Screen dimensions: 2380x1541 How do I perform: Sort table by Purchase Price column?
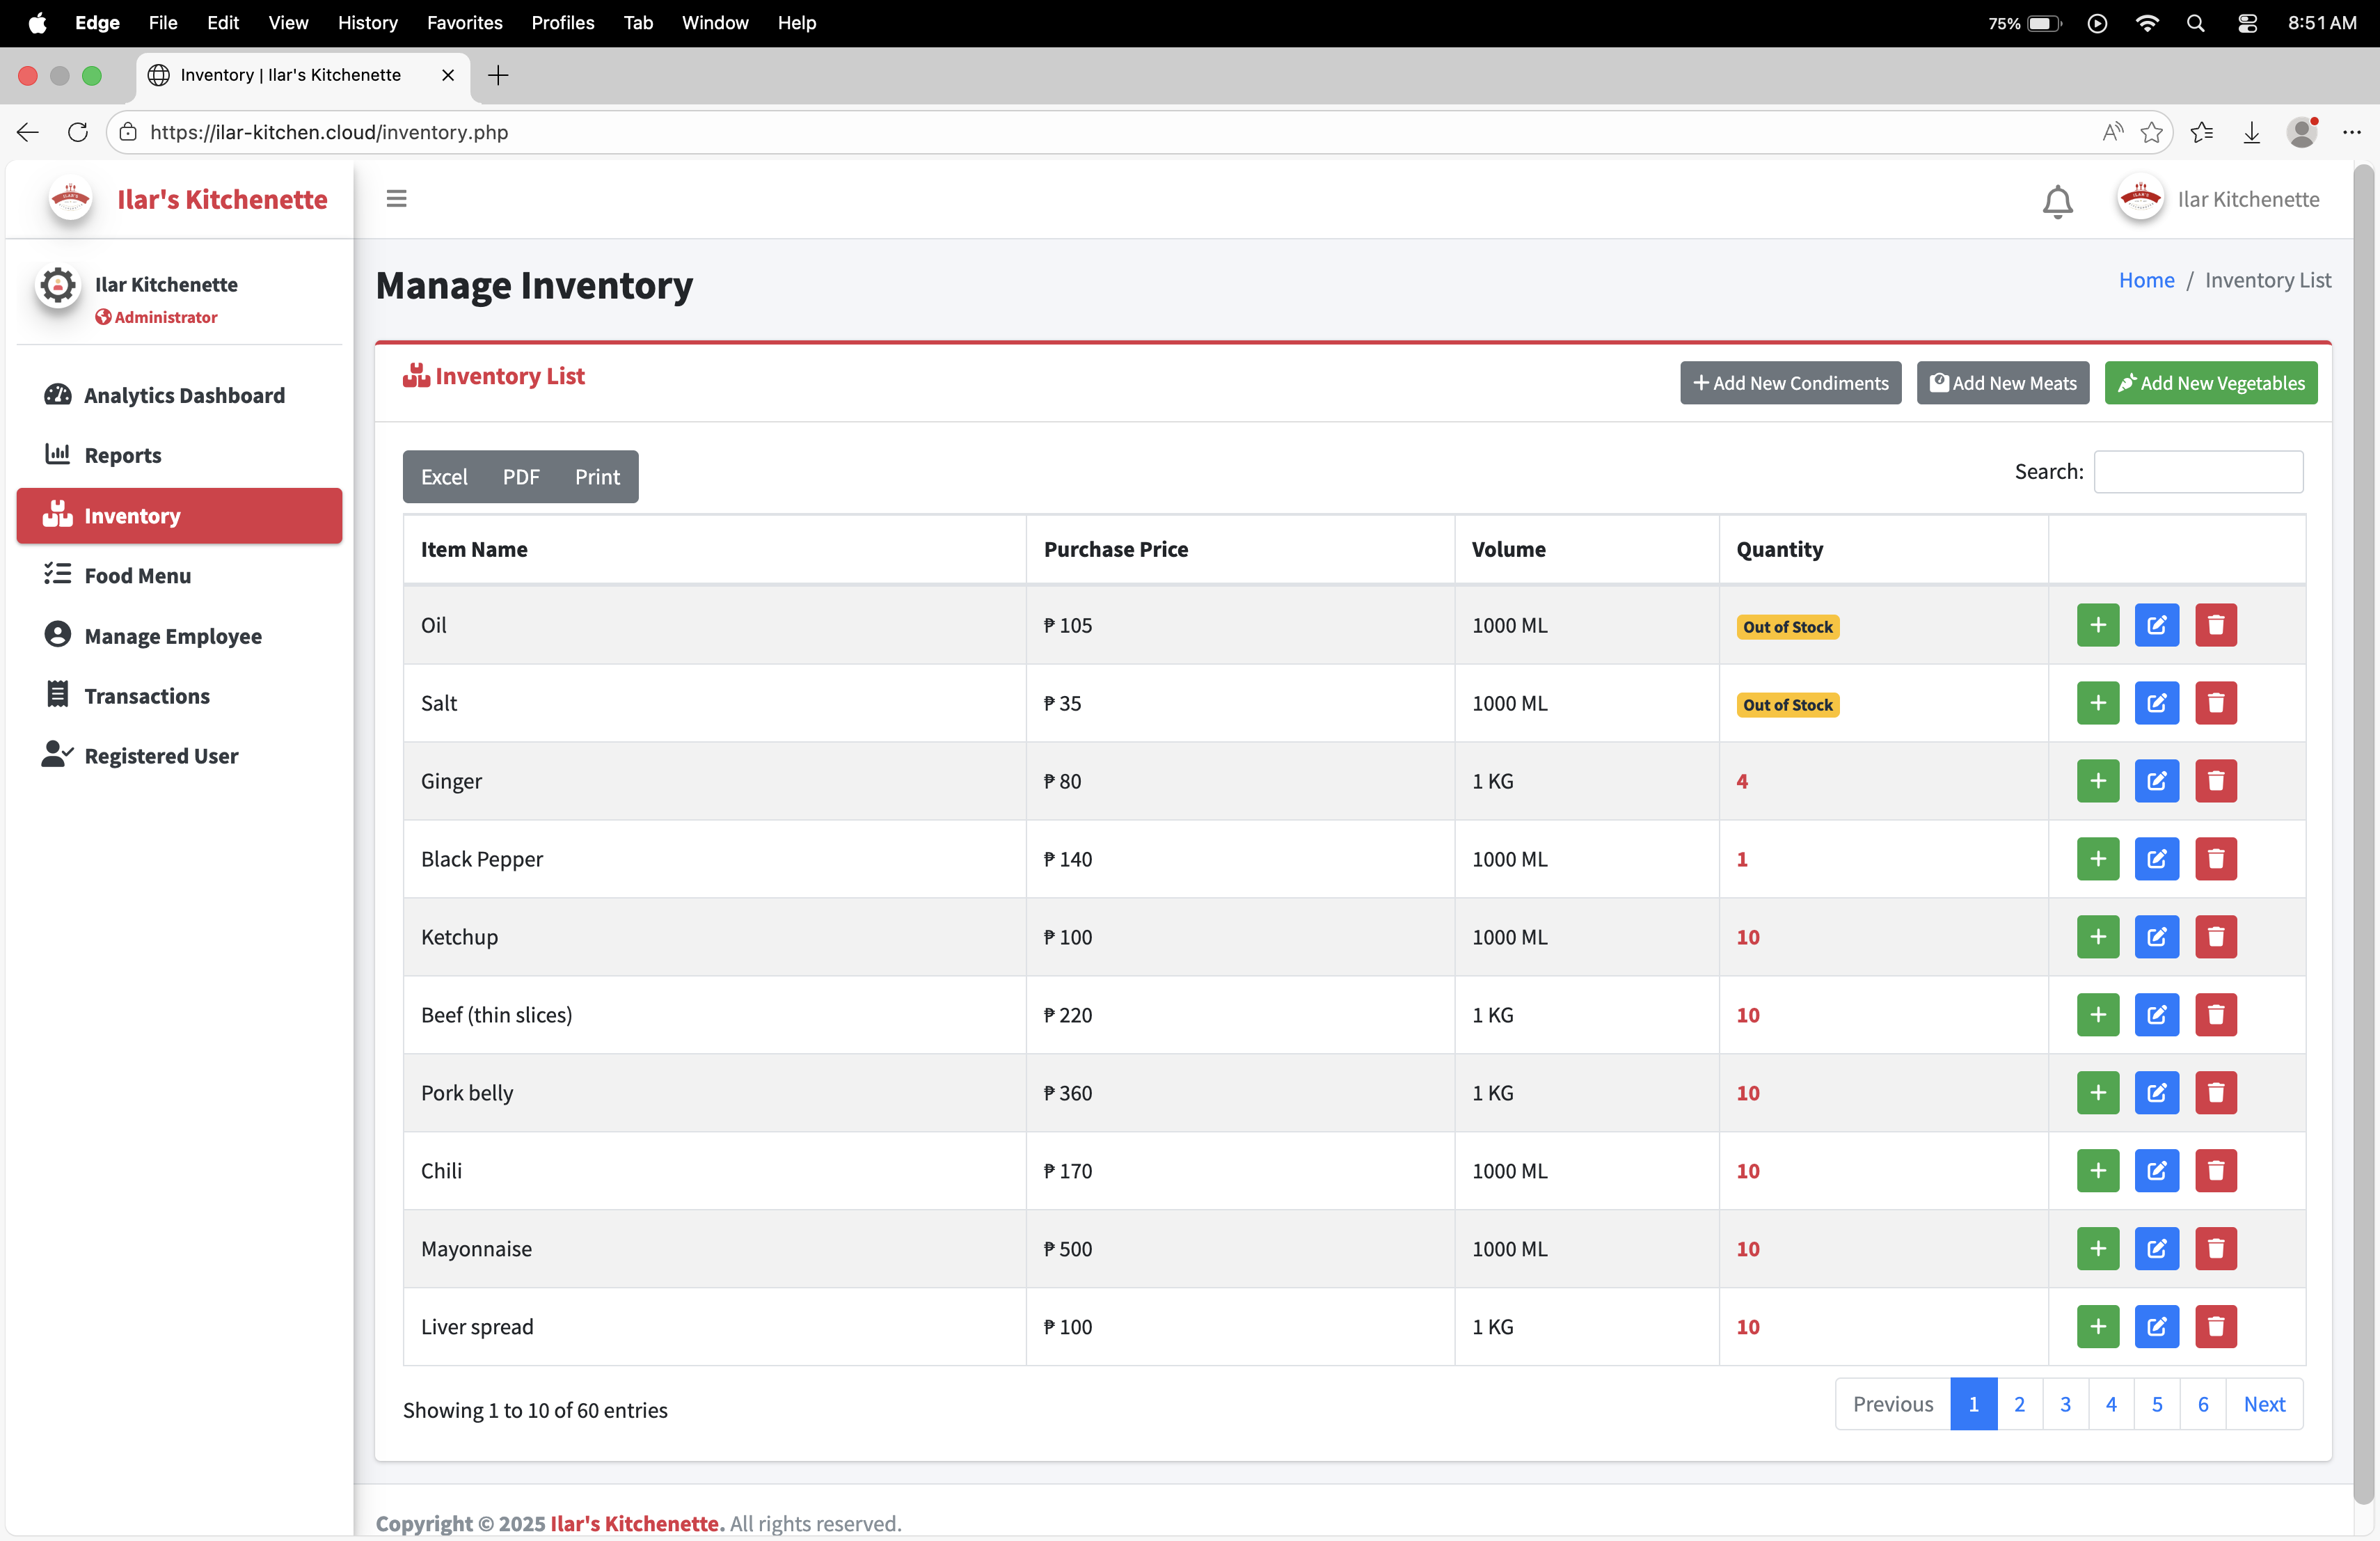tap(1116, 549)
